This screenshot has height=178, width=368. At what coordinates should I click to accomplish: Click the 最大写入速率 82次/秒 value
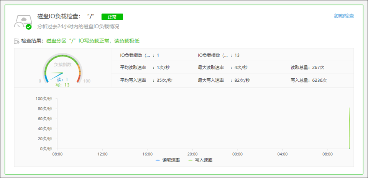pyautogui.click(x=242, y=81)
